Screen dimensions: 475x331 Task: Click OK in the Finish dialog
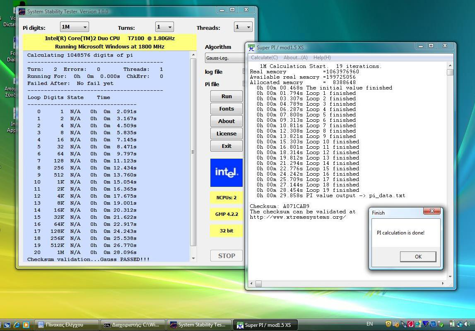(418, 257)
